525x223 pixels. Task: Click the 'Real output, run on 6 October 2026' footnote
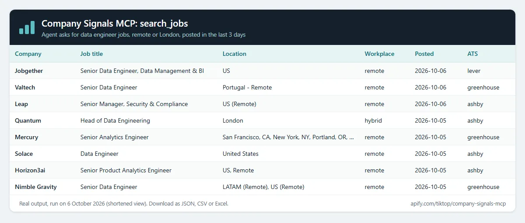[x=124, y=203]
